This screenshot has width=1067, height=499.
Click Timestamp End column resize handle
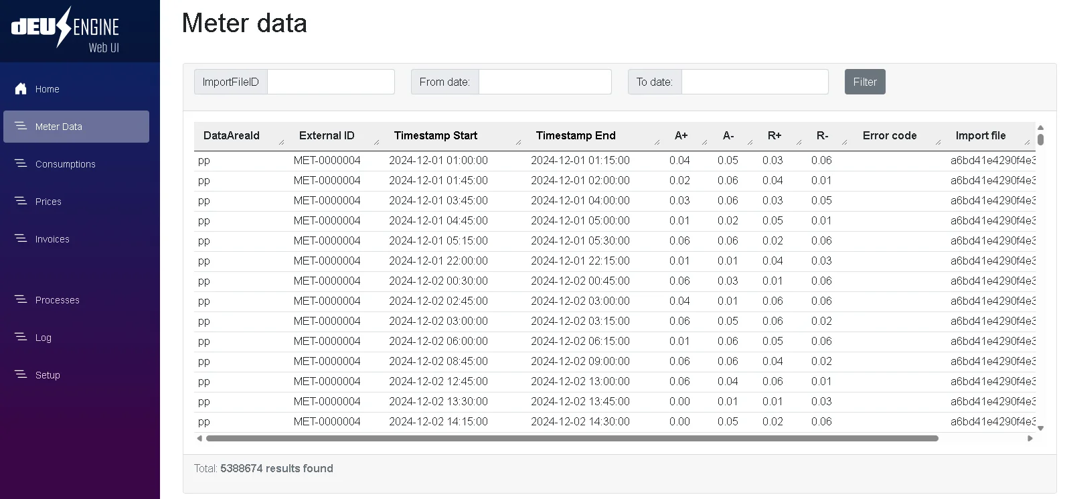click(x=657, y=142)
